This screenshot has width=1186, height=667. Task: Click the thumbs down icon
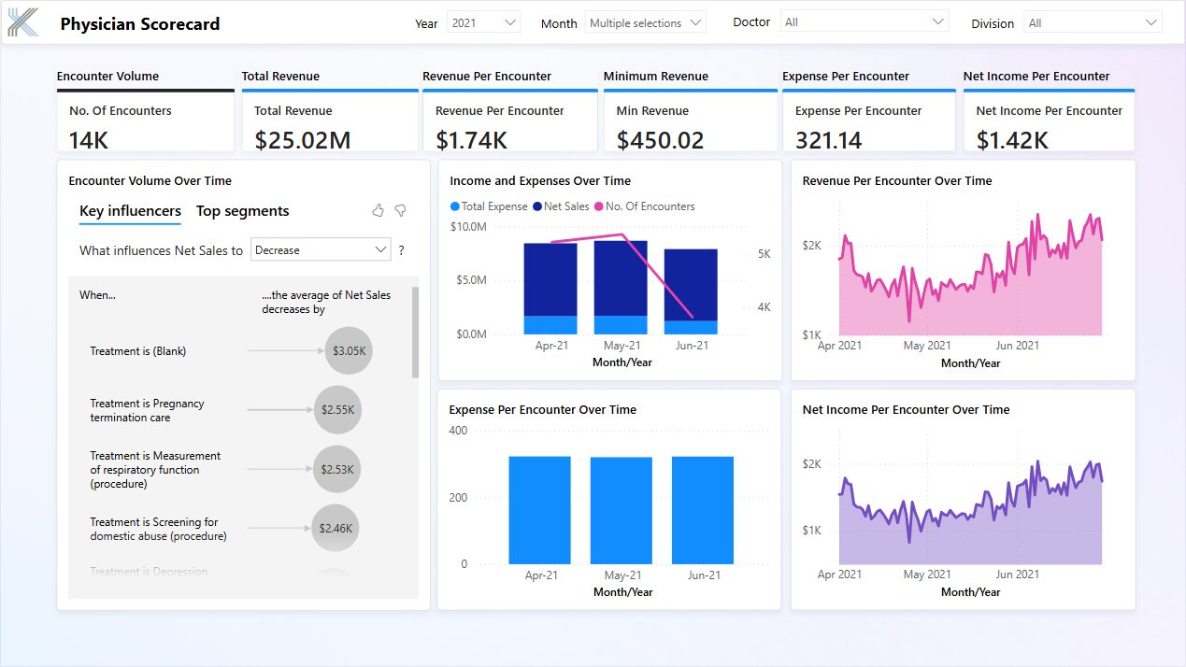[400, 211]
